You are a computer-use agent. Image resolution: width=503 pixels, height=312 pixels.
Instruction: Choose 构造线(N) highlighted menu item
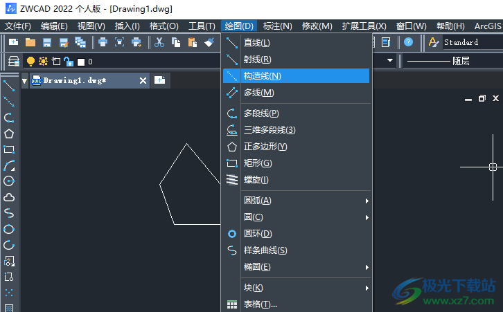point(296,76)
